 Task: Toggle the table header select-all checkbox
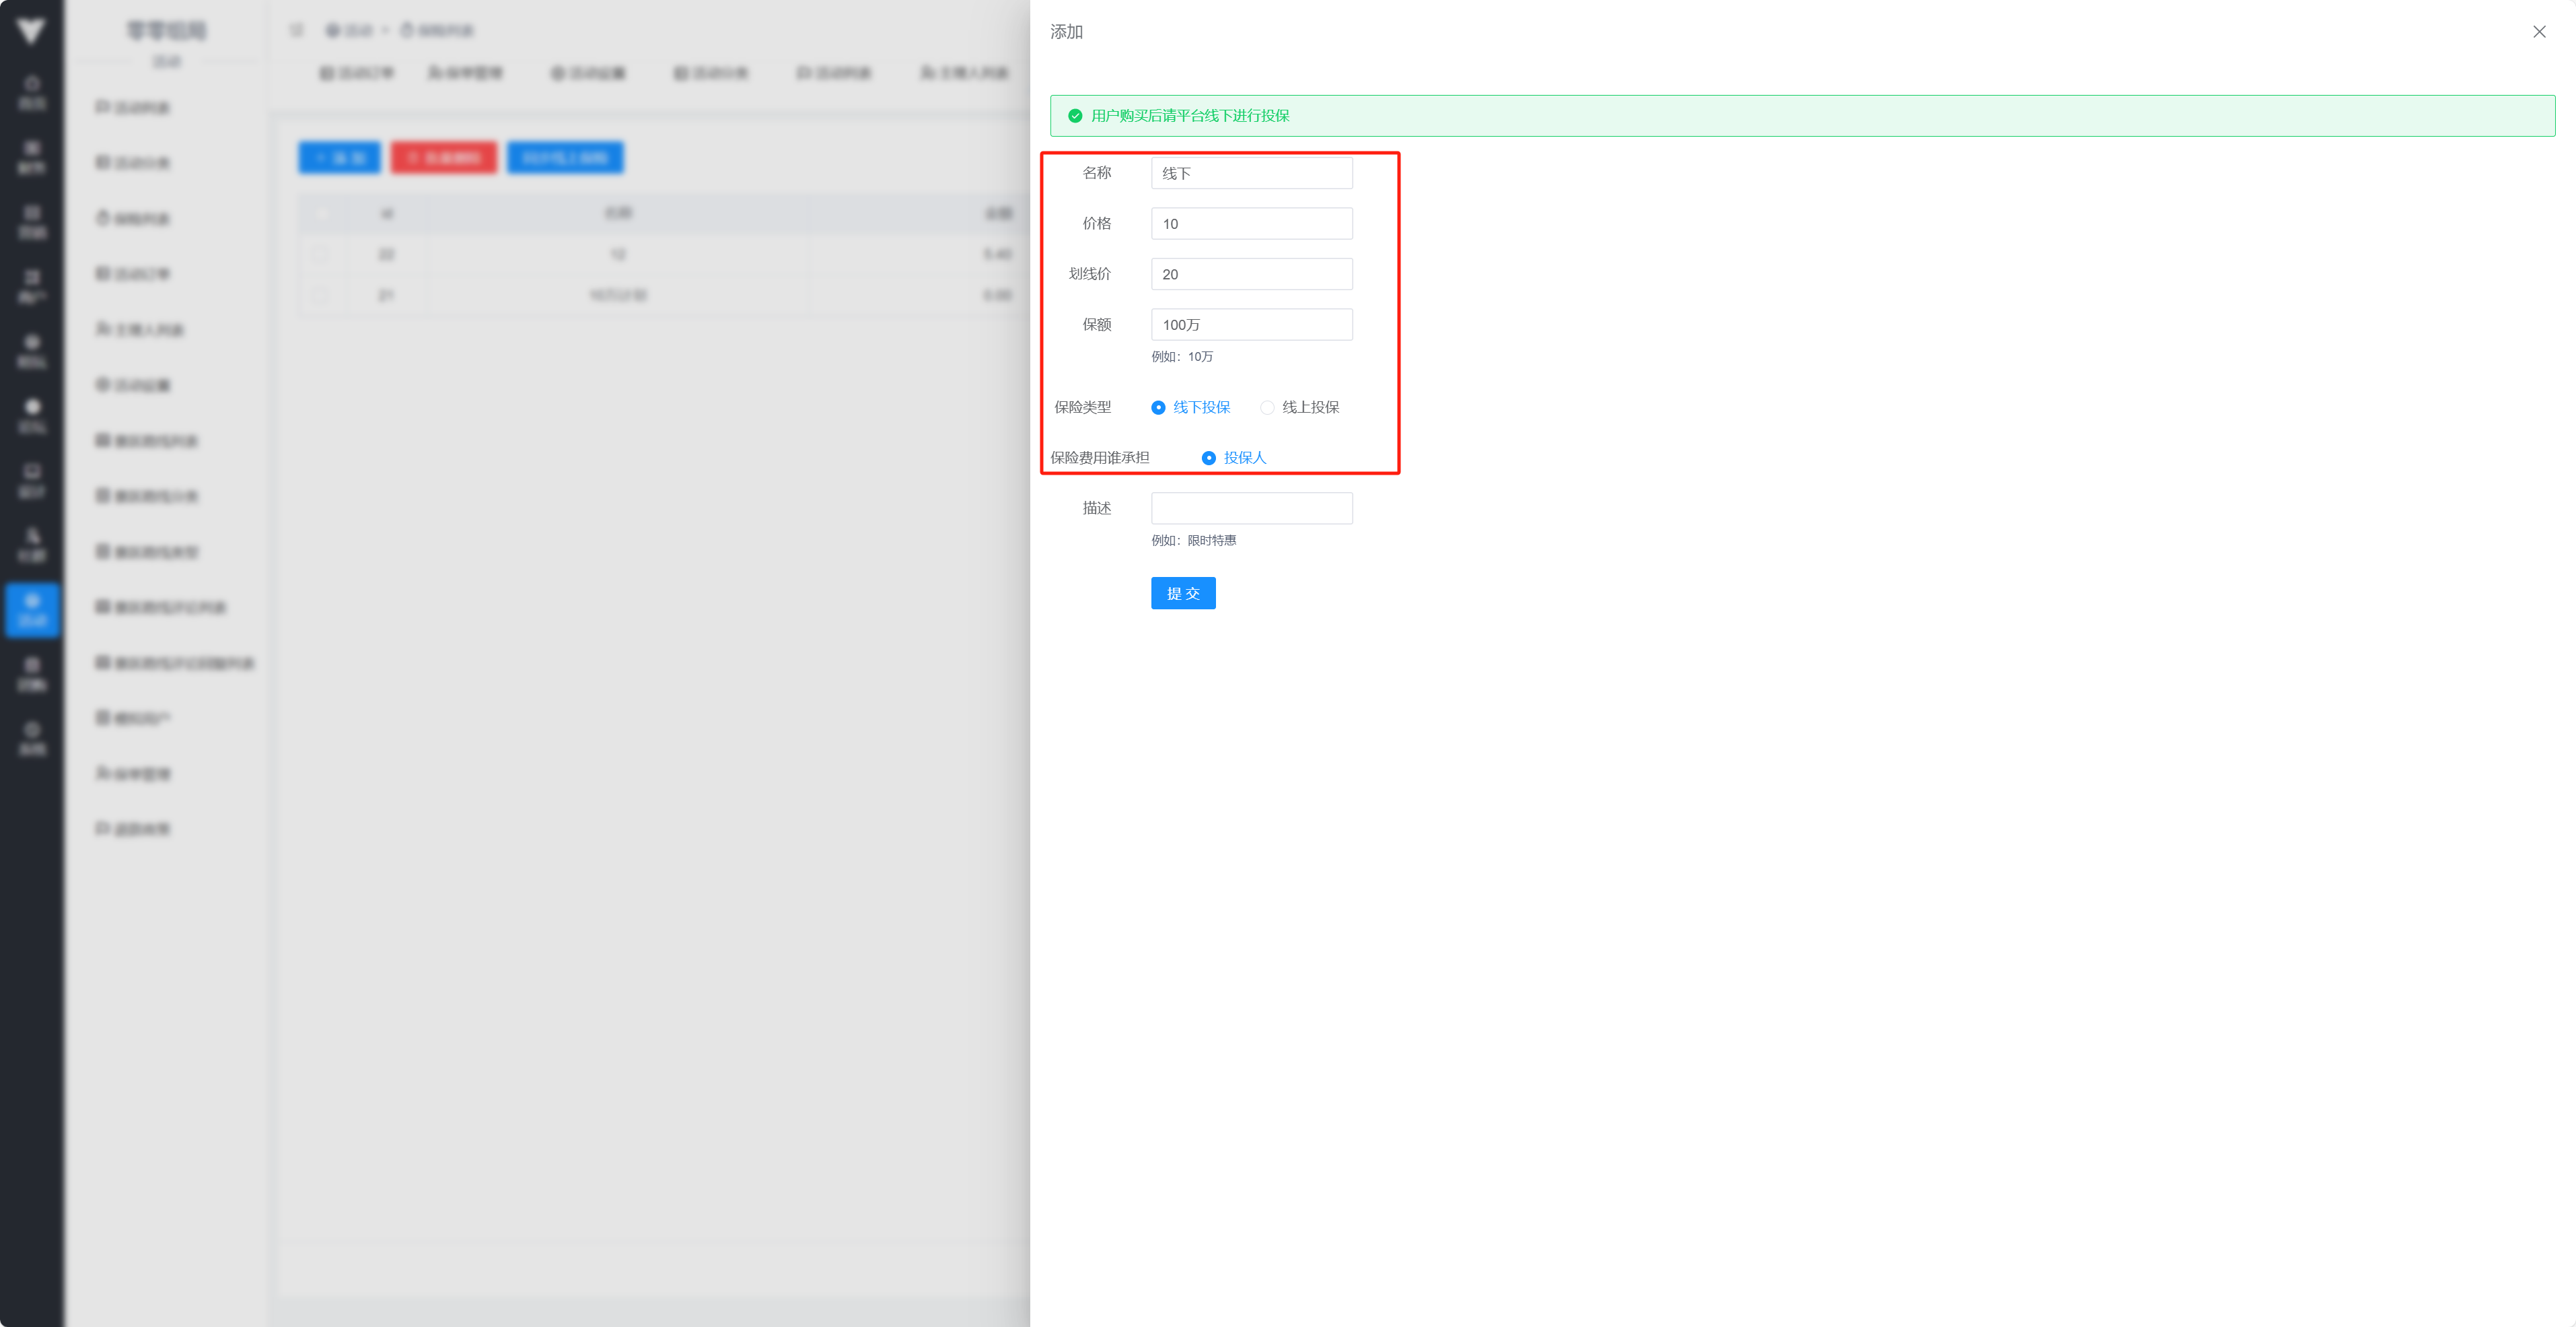point(321,213)
